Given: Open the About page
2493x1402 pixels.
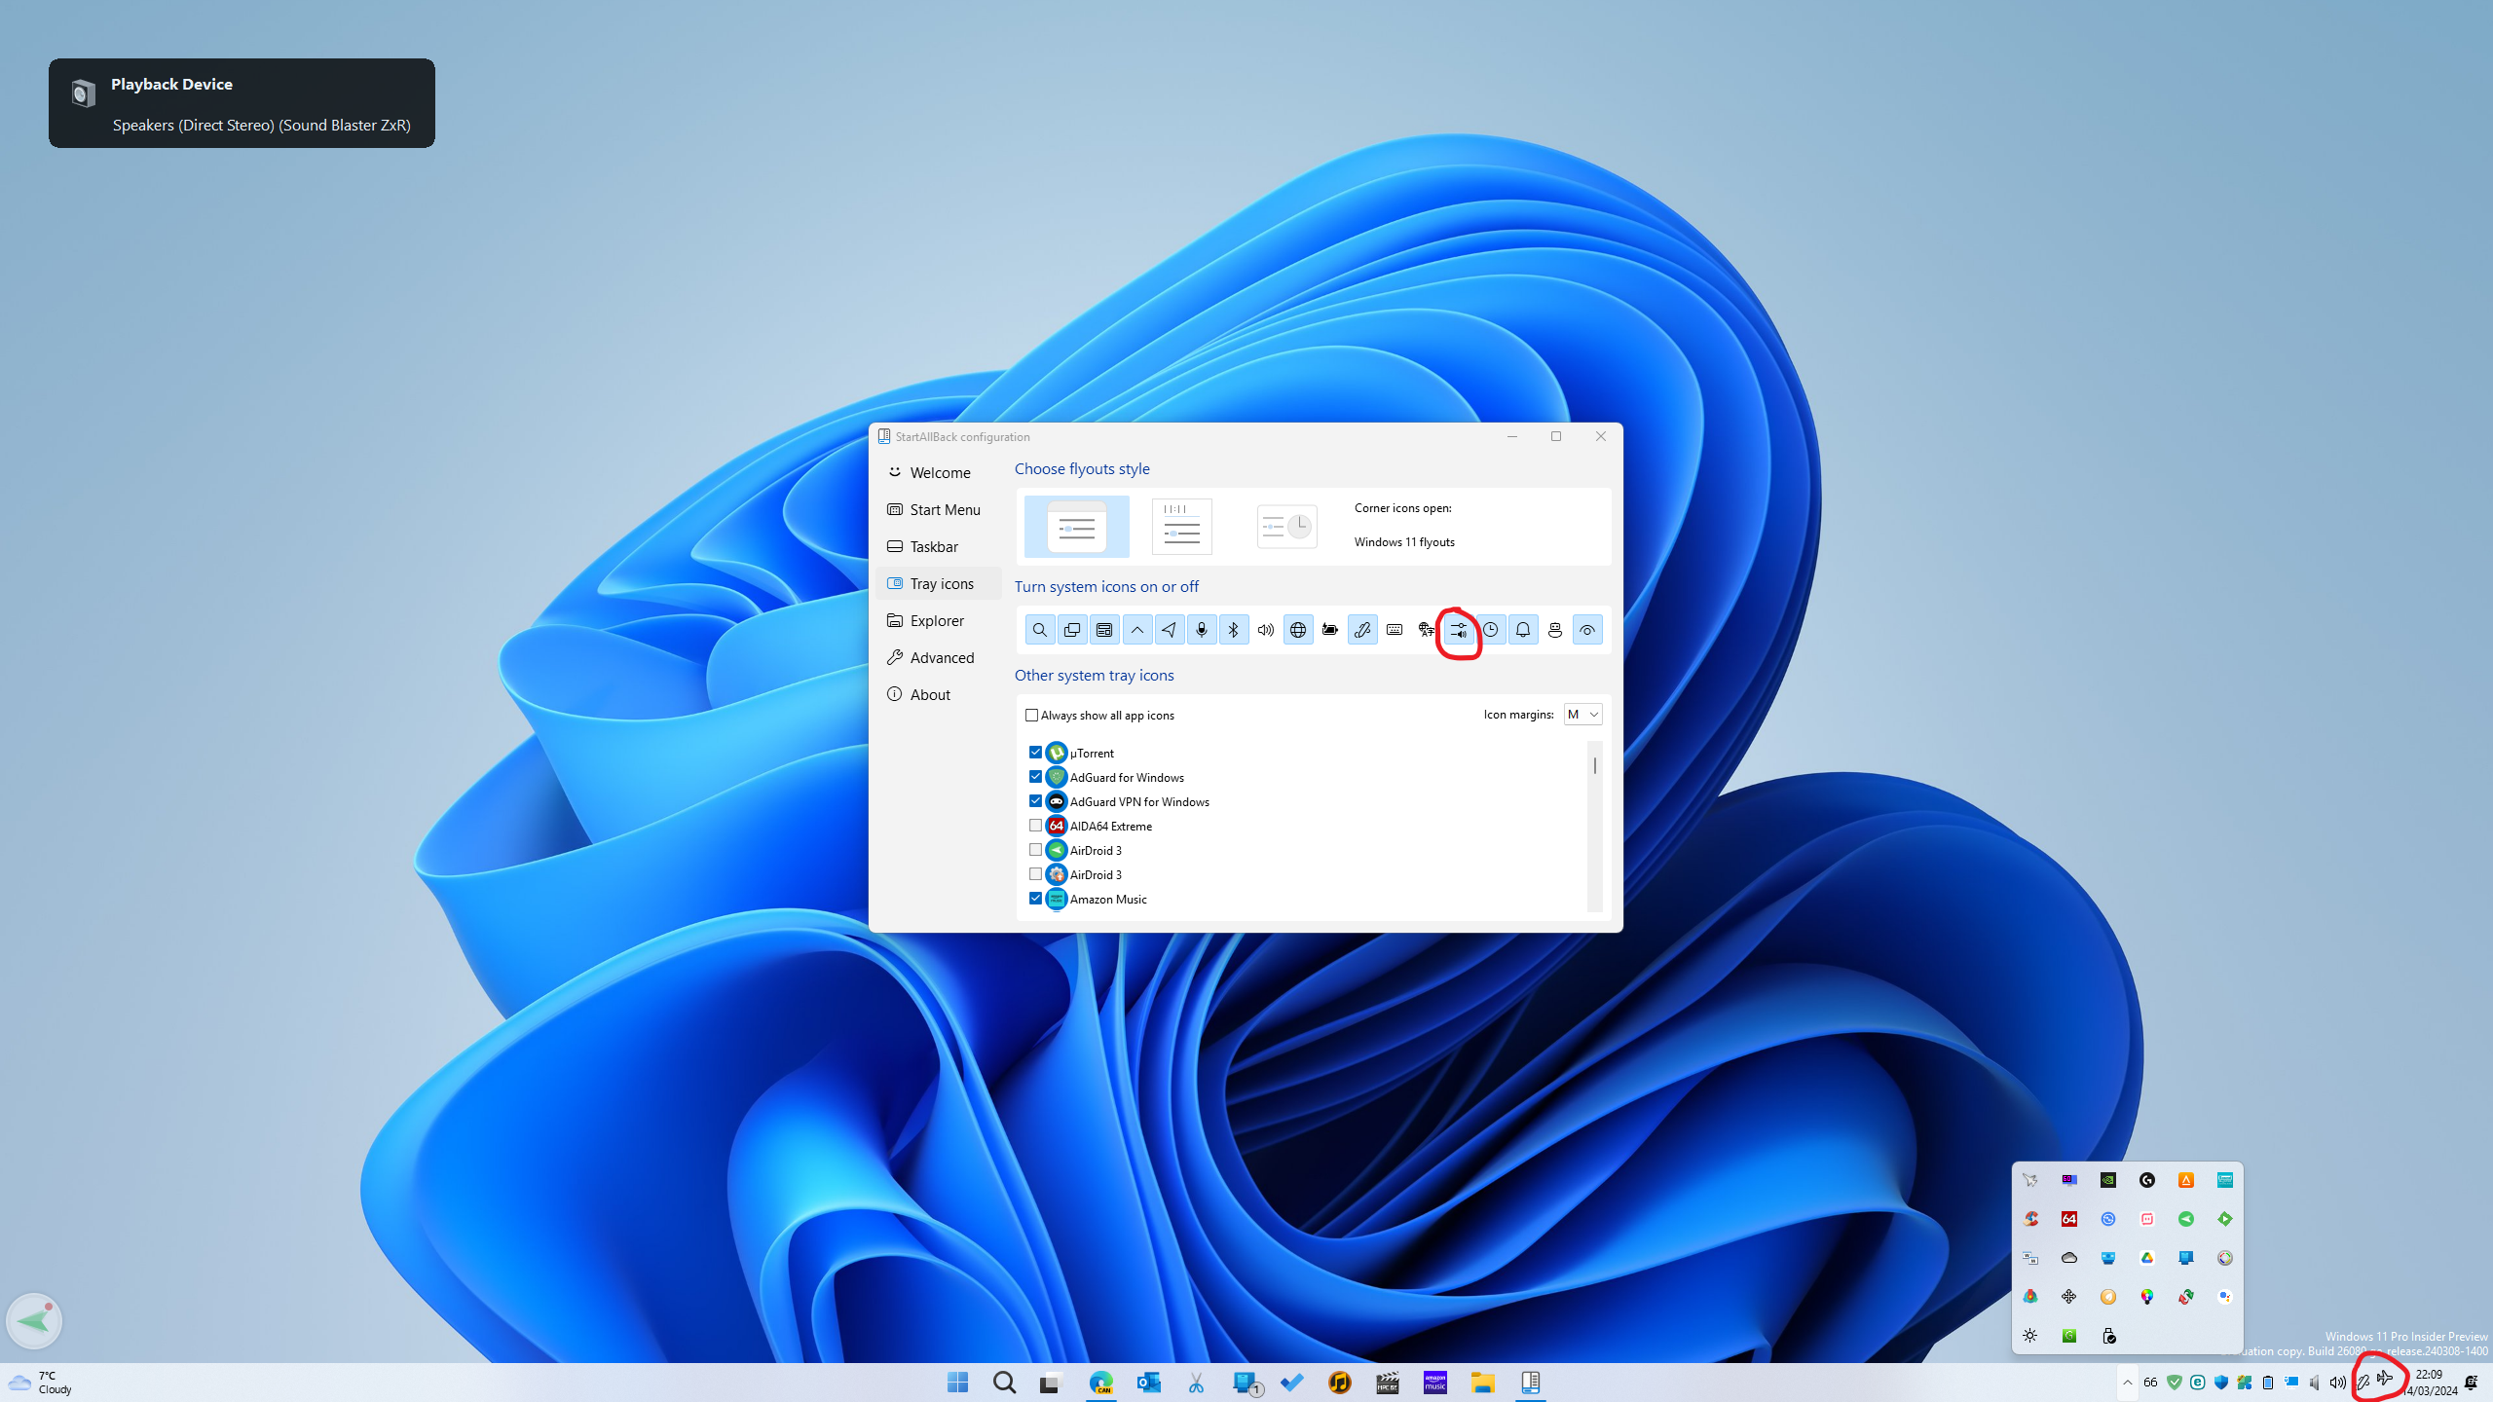Looking at the screenshot, I should [x=929, y=695].
